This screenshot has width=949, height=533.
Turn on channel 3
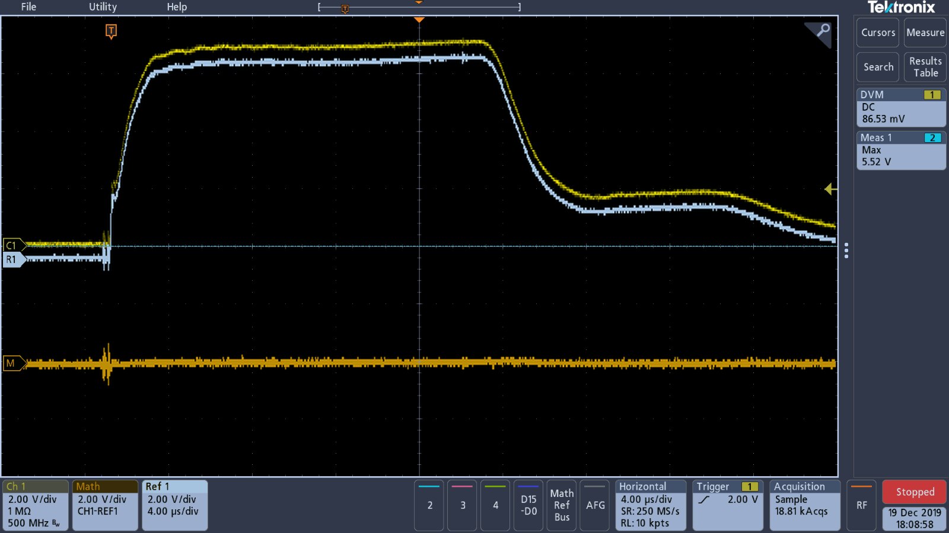pos(463,505)
